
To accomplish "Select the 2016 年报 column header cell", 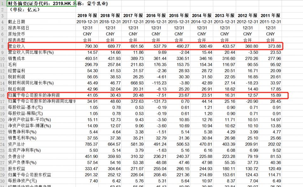I will [x=156, y=16].
